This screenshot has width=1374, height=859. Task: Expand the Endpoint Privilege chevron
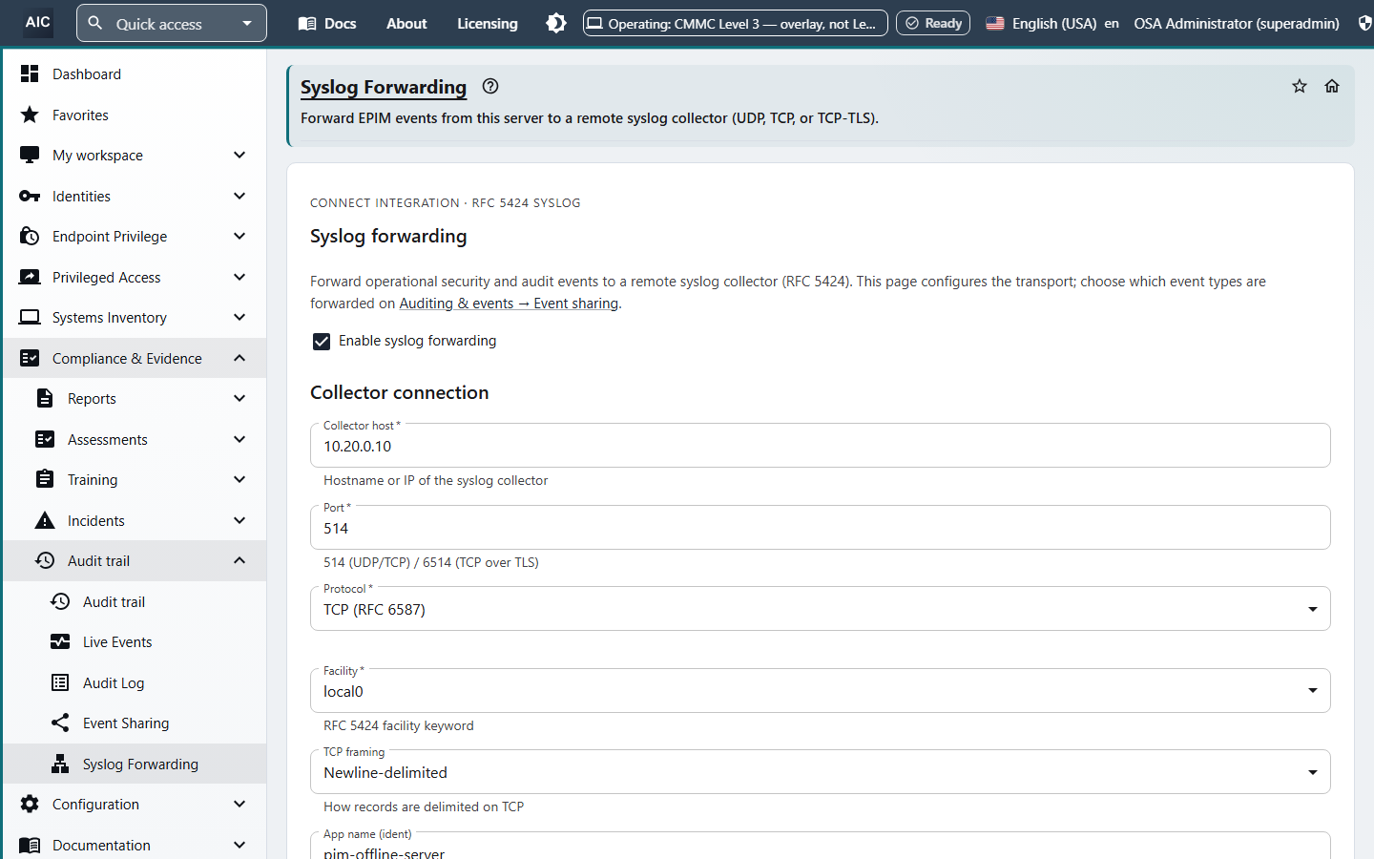click(239, 236)
